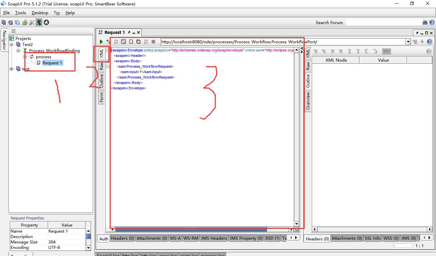Toggle the xs: schema type display
The image size is (436, 256).
[386, 51]
